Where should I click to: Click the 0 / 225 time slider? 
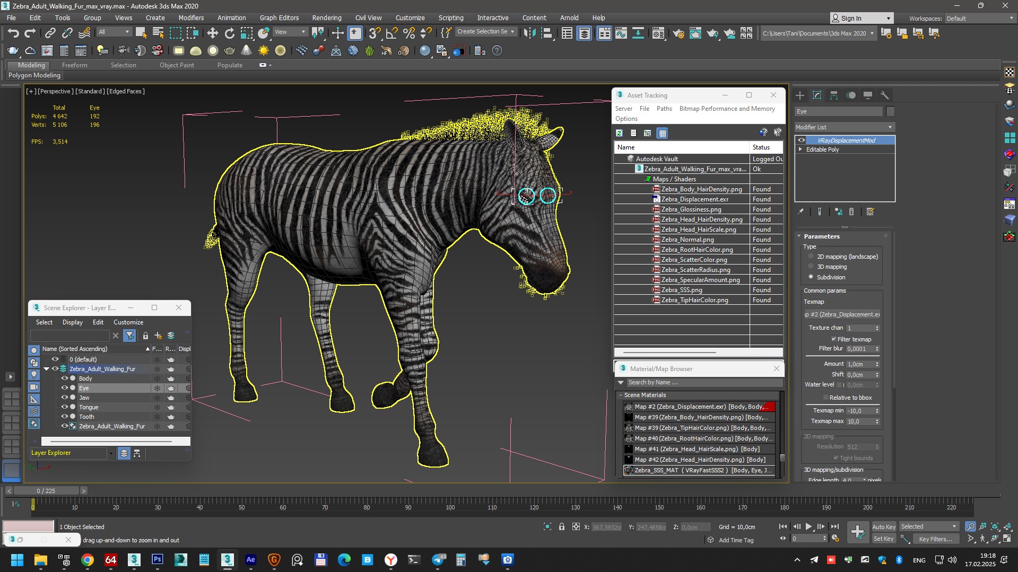(46, 491)
